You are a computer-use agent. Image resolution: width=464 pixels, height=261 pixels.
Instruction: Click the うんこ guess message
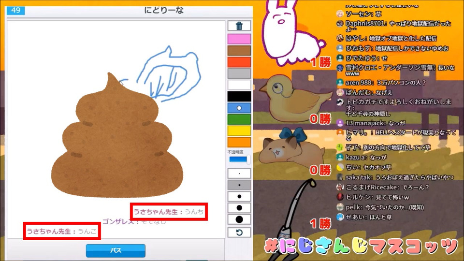point(61,232)
